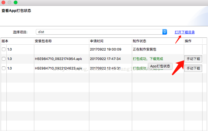Click the 打包成功，下载完成 status text
The width and height of the screenshot is (208, 131).
(x=148, y=59)
